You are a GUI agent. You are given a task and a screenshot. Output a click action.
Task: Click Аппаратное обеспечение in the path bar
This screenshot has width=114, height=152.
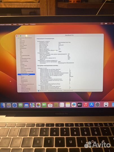pos(55,91)
